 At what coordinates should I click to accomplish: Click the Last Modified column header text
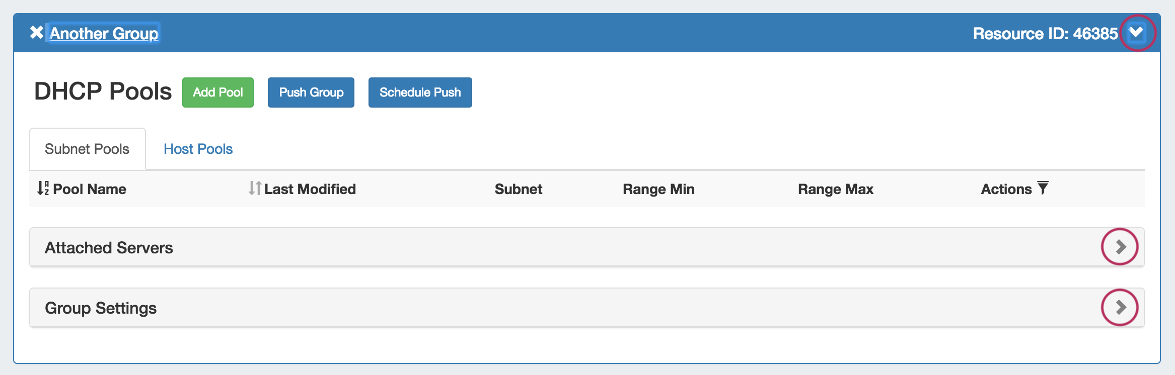pyautogui.click(x=310, y=189)
